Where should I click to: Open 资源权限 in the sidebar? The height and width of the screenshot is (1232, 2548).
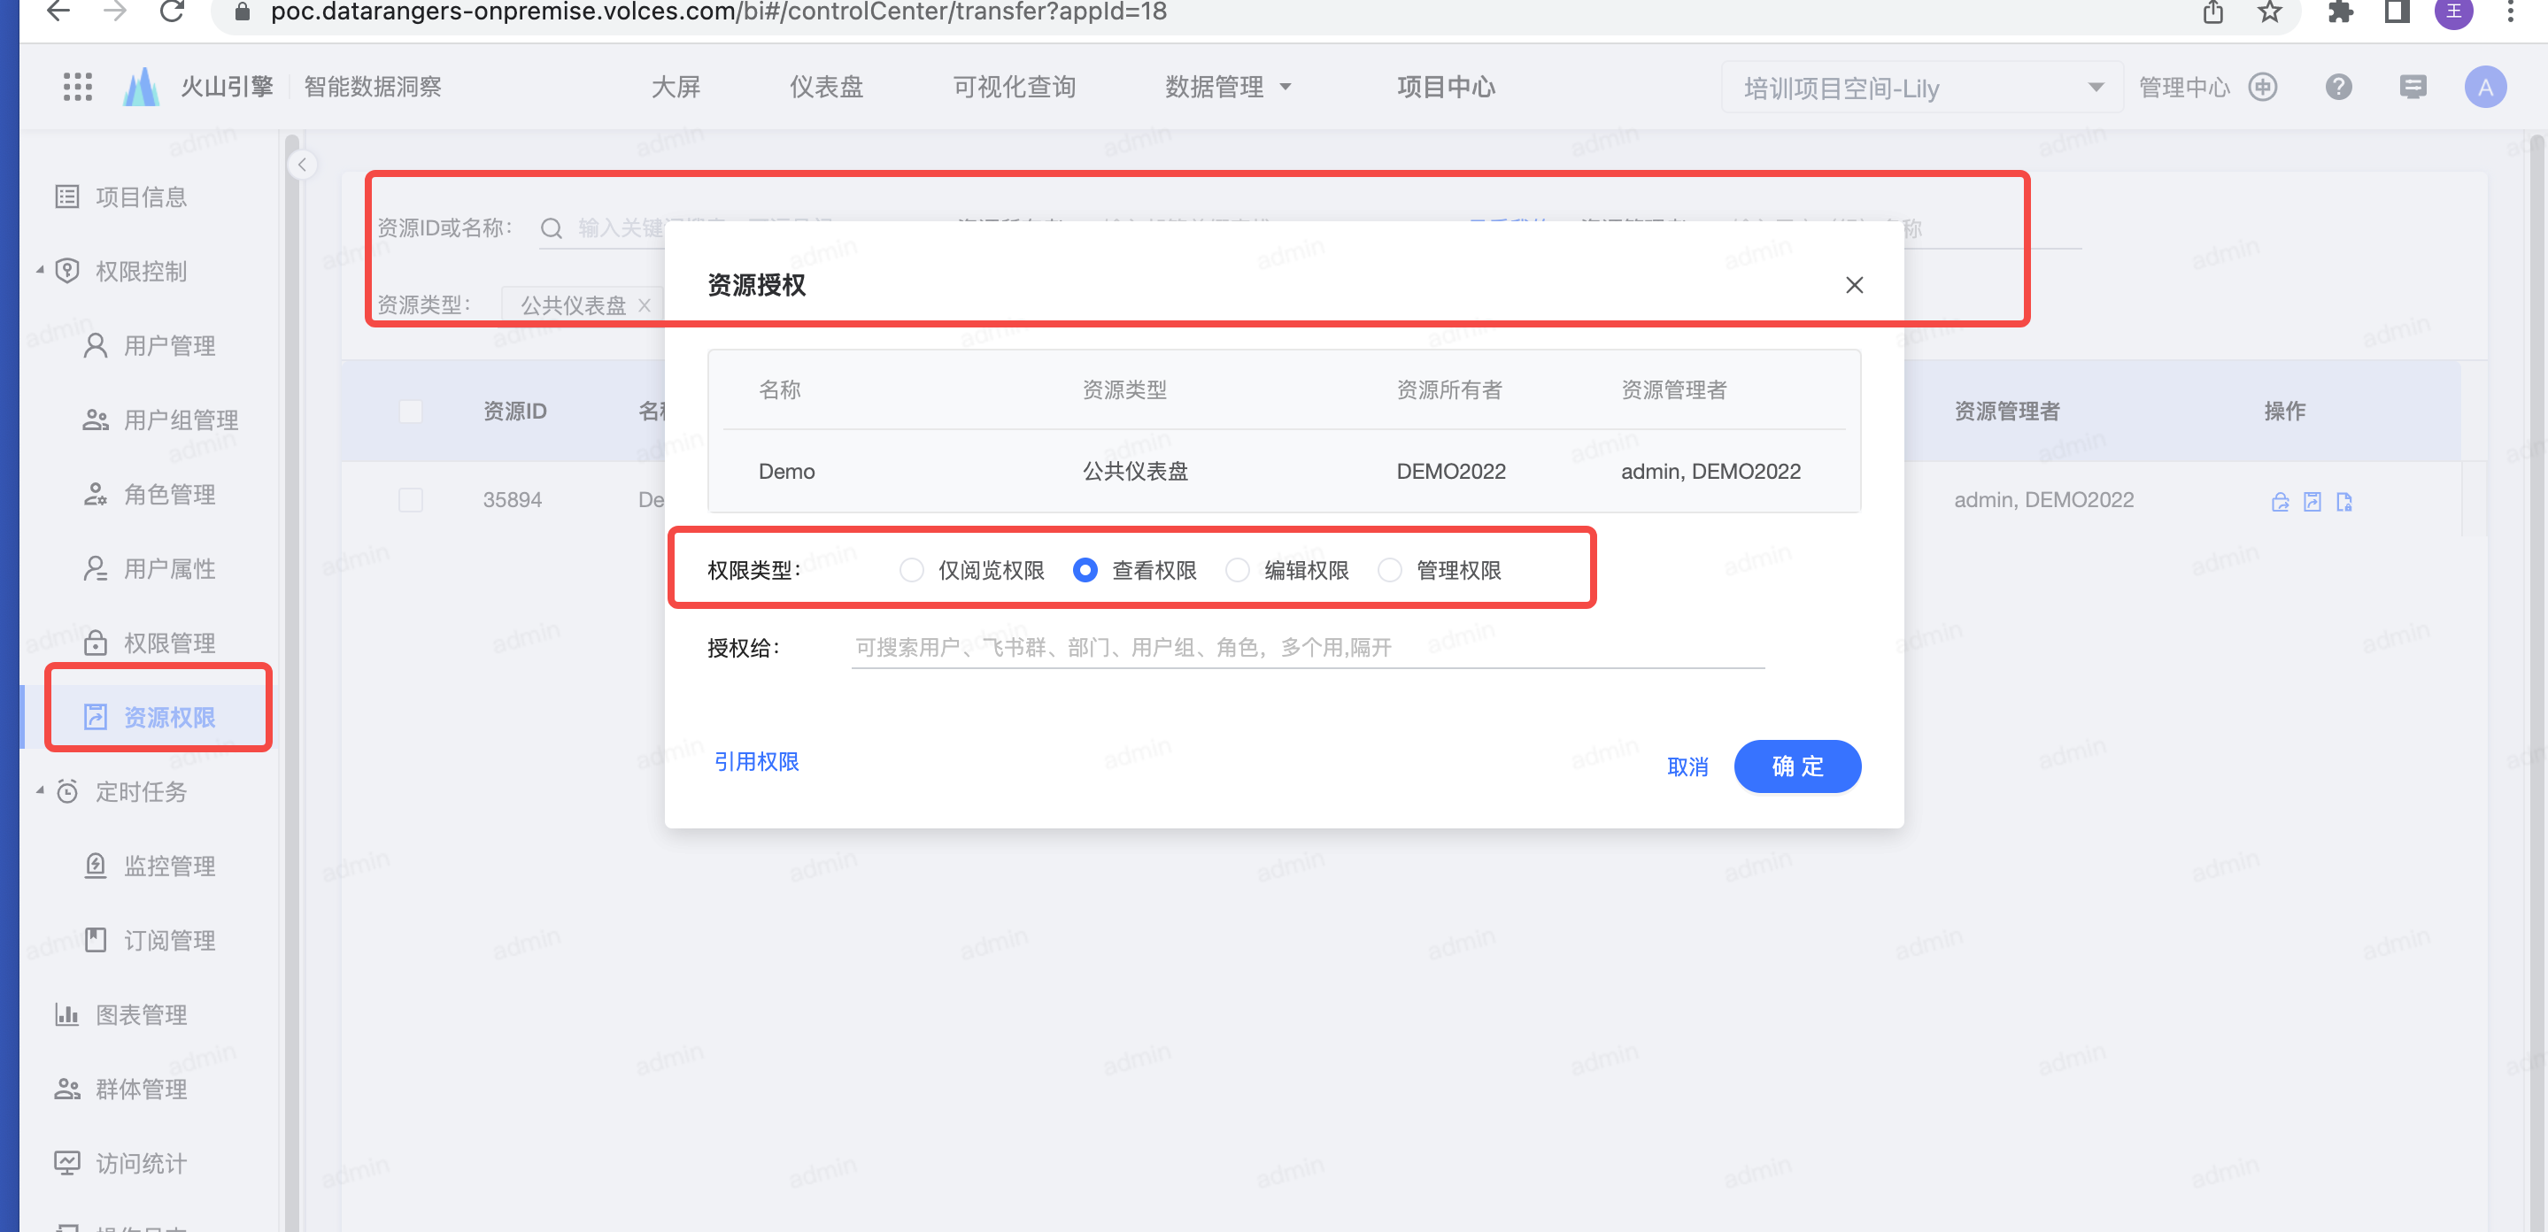click(x=149, y=717)
